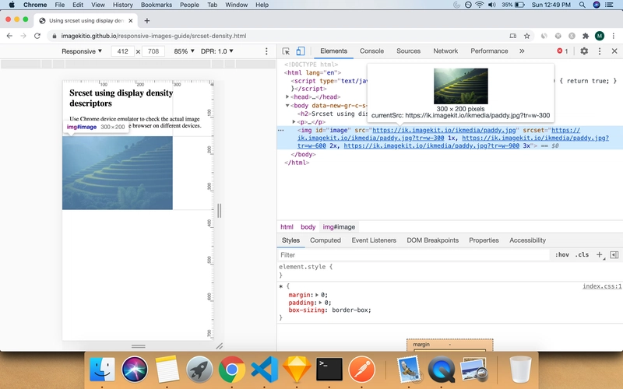This screenshot has width=623, height=389.
Task: Open a new browser tab
Action: coord(147,21)
